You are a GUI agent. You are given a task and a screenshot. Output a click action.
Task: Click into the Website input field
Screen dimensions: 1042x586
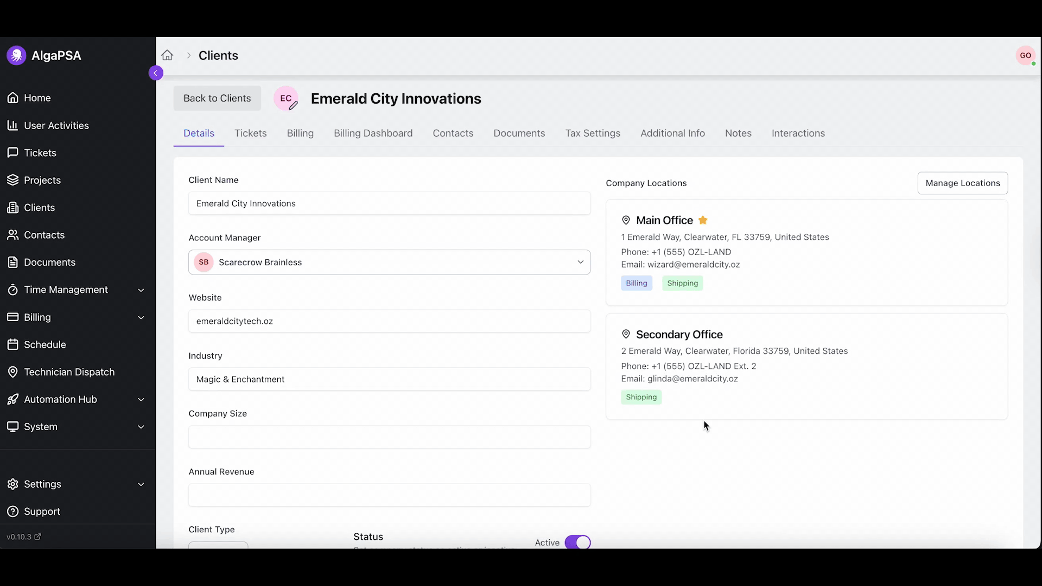[389, 321]
